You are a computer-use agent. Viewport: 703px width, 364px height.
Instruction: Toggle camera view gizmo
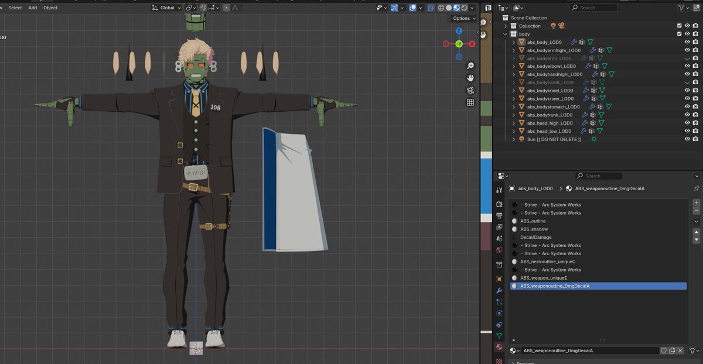(x=470, y=90)
